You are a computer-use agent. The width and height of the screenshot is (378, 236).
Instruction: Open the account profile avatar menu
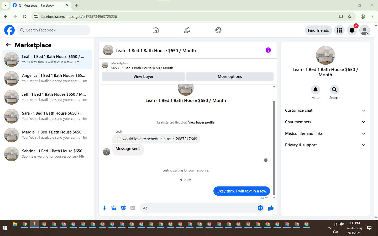point(365,30)
